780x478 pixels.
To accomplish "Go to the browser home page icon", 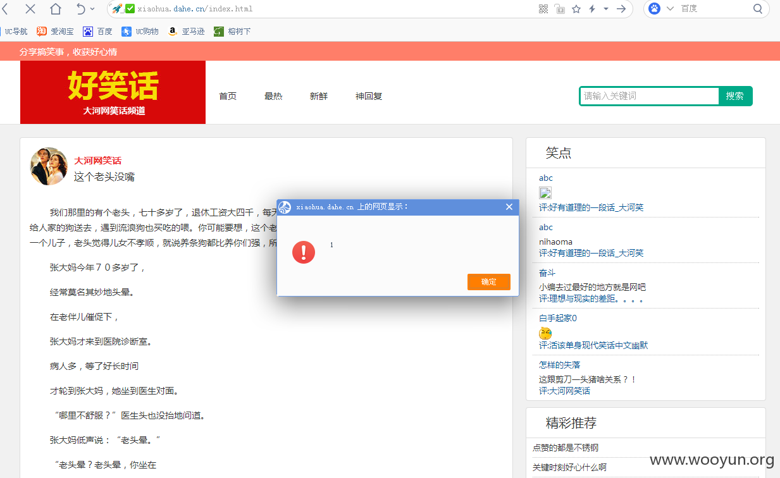I will (56, 9).
